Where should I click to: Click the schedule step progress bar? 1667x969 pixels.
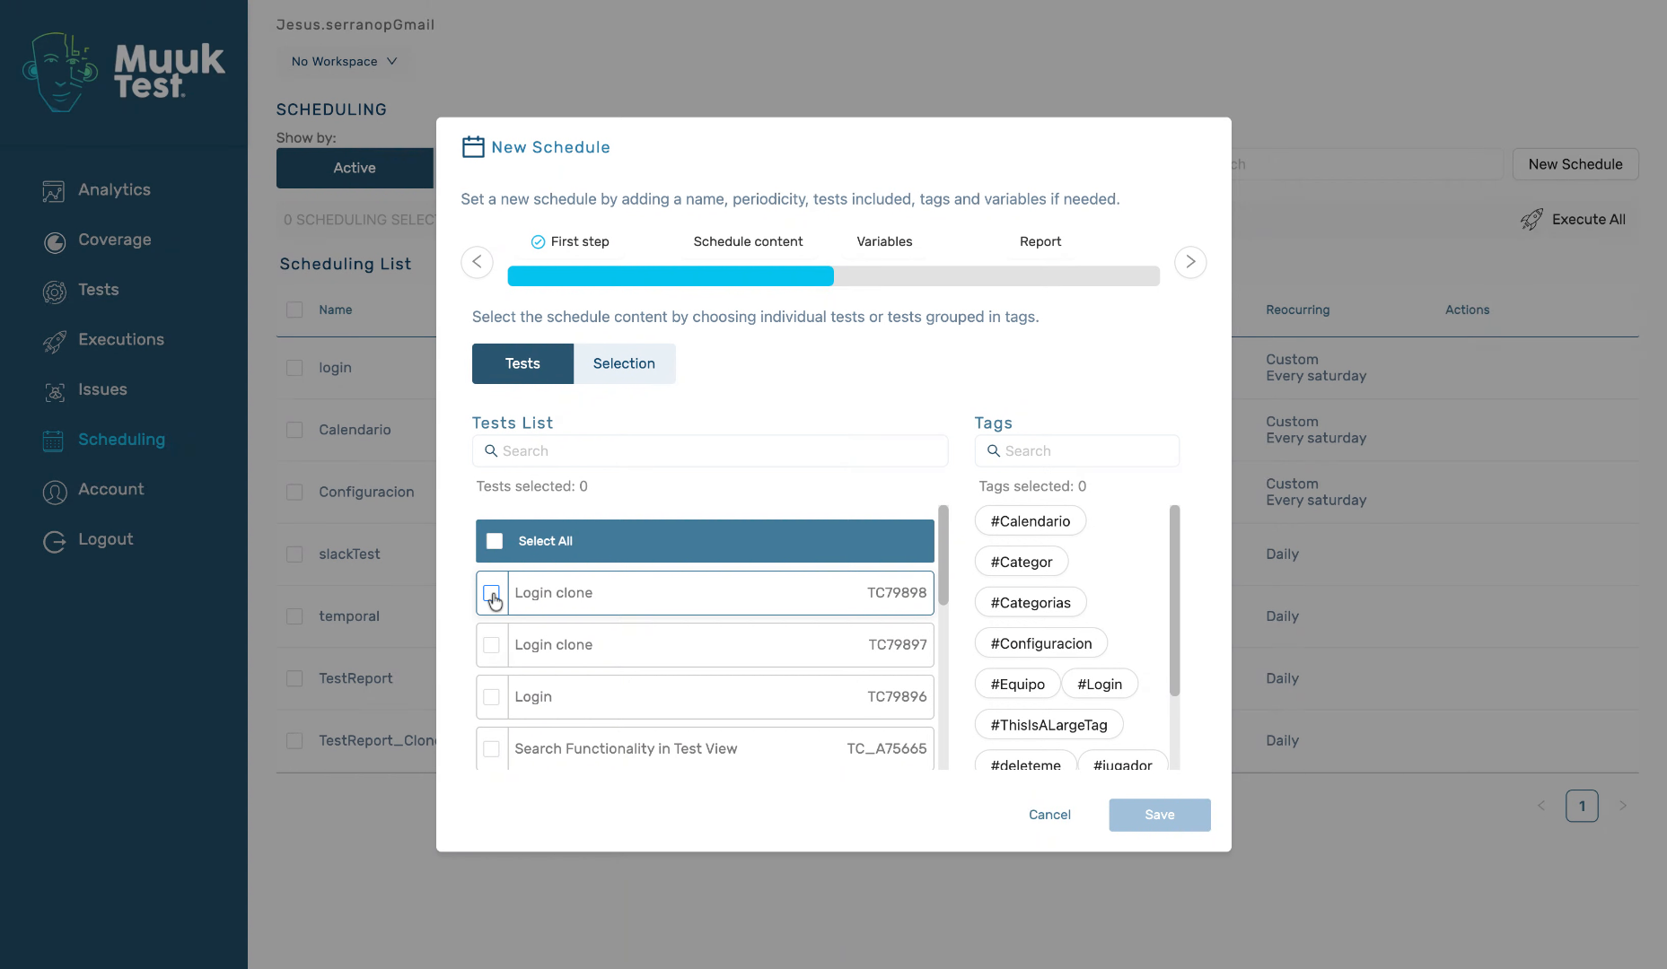(833, 276)
